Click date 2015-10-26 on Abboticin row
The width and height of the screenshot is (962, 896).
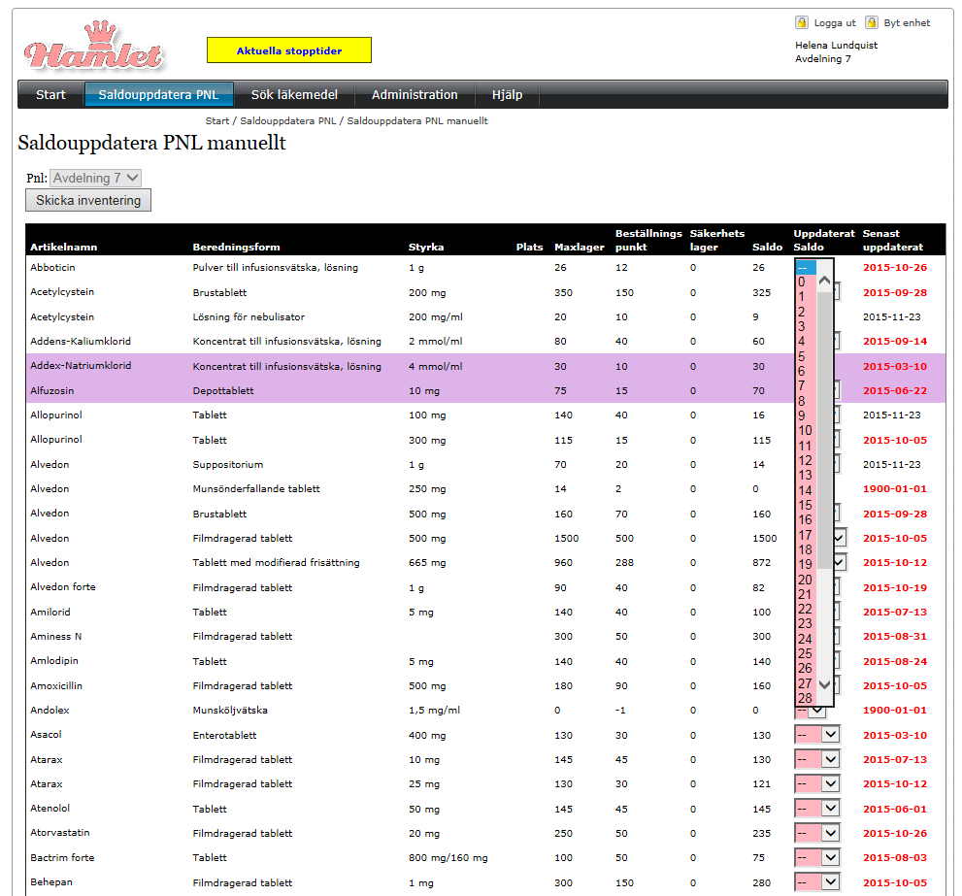(x=894, y=268)
